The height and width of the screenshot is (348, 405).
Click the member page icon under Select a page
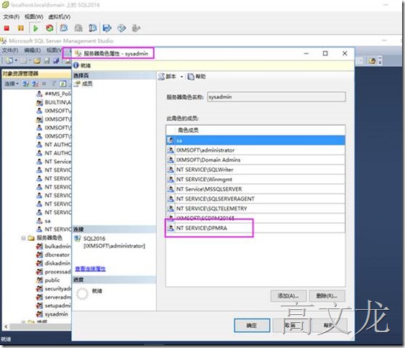(77, 83)
